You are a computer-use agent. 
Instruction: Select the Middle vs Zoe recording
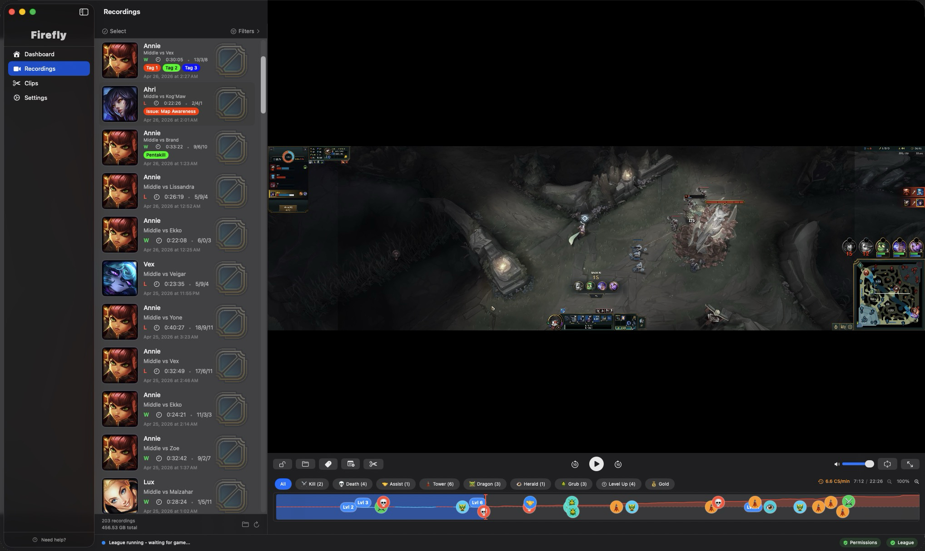177,453
